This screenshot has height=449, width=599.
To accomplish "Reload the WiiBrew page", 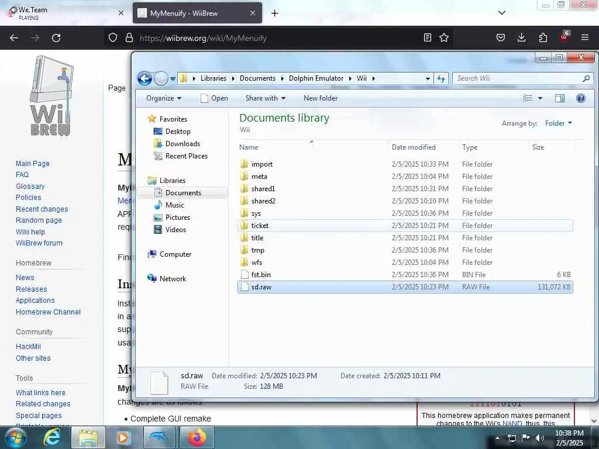I will coord(56,38).
